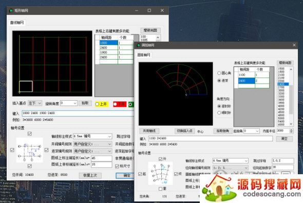This screenshot has width=303, height=203.
Task: Toggle the checkbox left of rectangular axis diagram
Action: [12, 150]
